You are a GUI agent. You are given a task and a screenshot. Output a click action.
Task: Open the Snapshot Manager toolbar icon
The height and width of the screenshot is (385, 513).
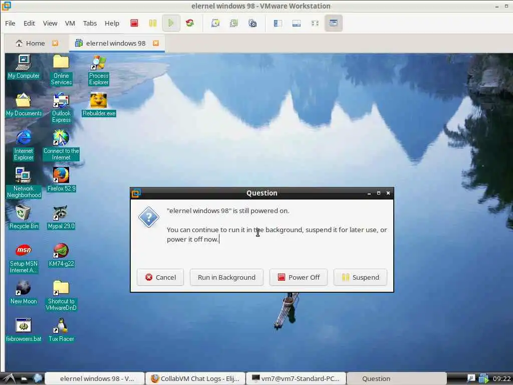tap(252, 23)
